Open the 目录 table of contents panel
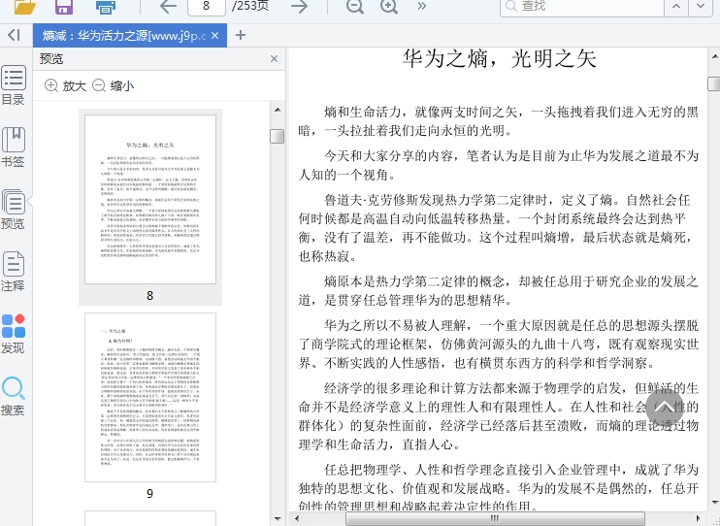Viewport: 720px width, 526px height. [x=14, y=85]
